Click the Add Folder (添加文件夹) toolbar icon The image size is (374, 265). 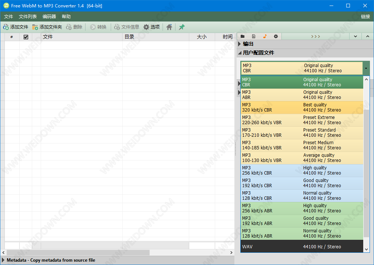[x=35, y=27]
